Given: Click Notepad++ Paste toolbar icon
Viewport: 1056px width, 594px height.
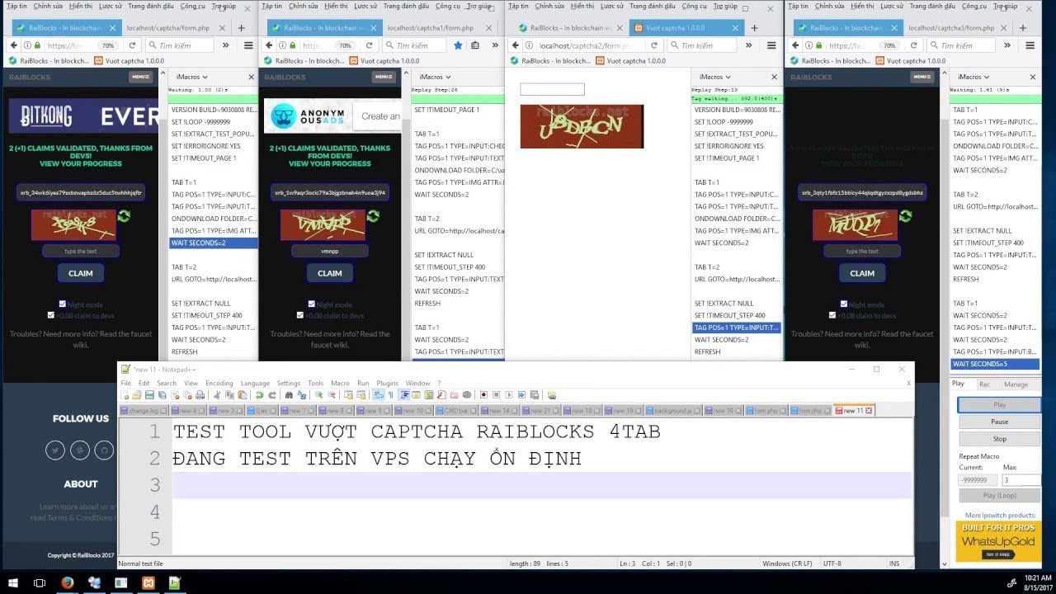Looking at the screenshot, I should click(x=243, y=395).
